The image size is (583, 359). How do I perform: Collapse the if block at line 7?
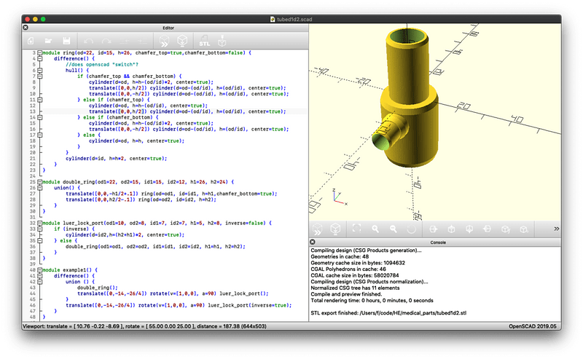40,76
